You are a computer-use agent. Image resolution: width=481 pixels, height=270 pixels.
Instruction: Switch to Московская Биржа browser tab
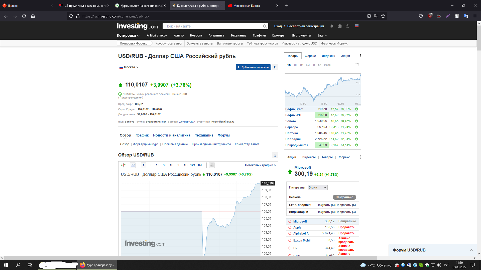coord(253,6)
